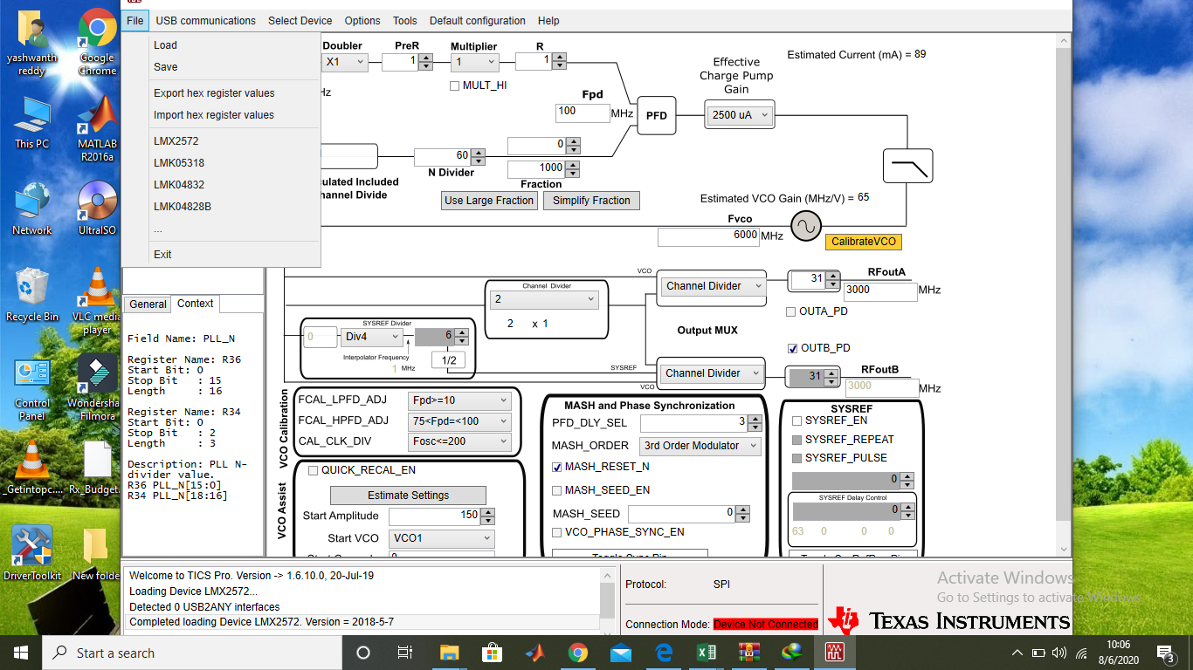Uncheck the OUTB_PD checkbox
This screenshot has width=1193, height=670.
pyautogui.click(x=792, y=348)
